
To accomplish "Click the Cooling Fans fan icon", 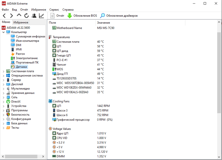I will (50, 101).
